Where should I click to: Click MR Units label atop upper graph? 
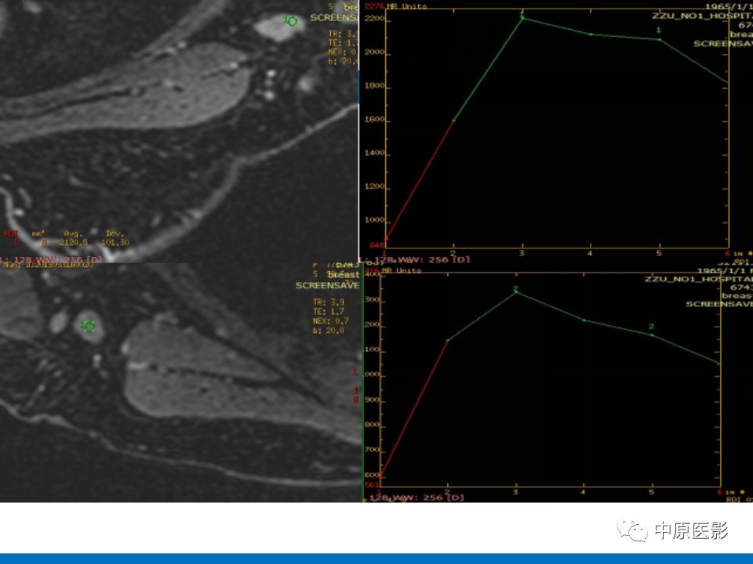click(406, 6)
